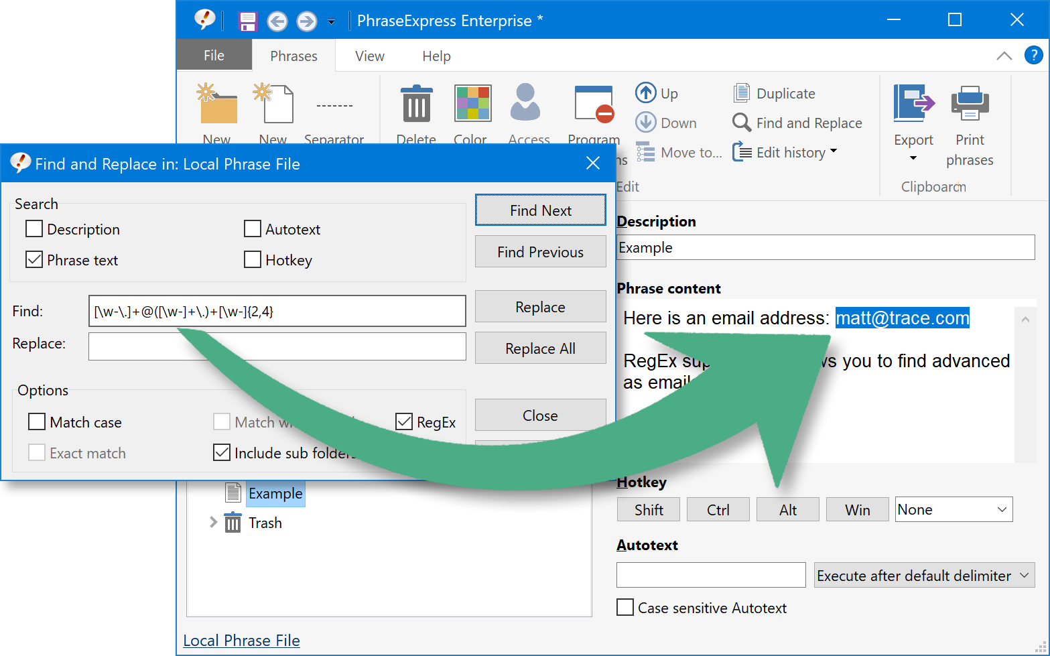Click the Description field containing Example
Screen dimensions: 1050x656
[826, 247]
